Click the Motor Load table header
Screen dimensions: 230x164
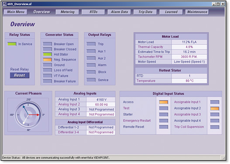(171, 37)
